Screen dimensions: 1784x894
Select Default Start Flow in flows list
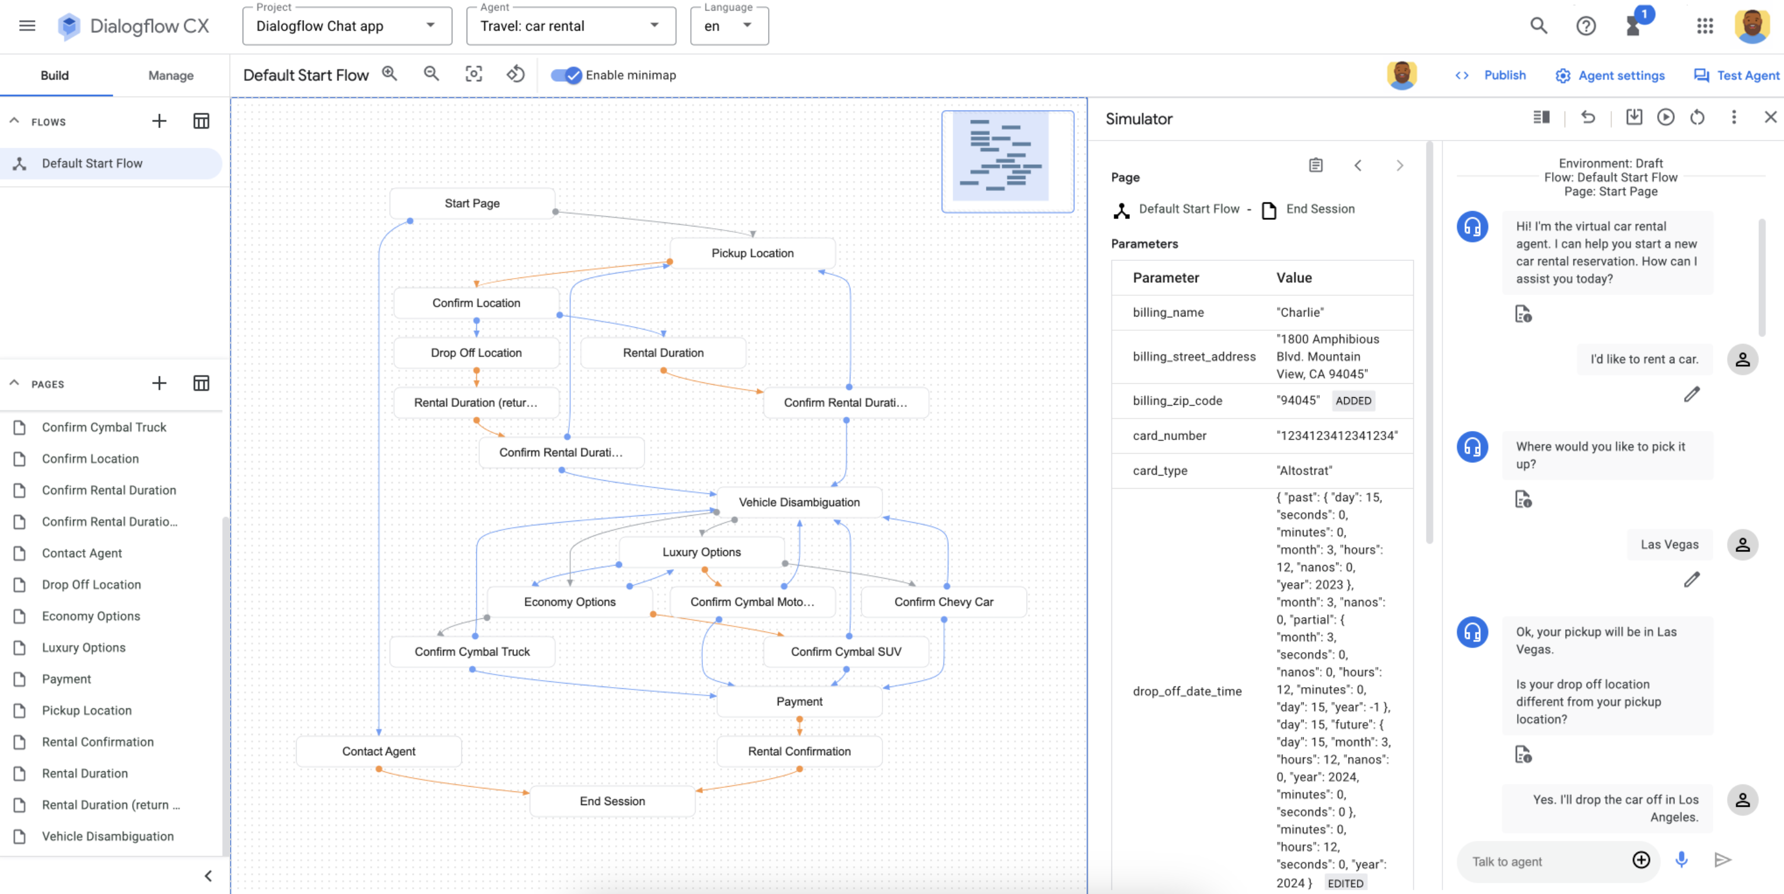point(111,164)
